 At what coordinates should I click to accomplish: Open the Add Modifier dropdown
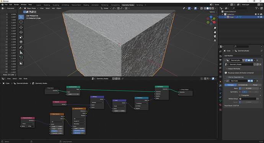[243, 56]
